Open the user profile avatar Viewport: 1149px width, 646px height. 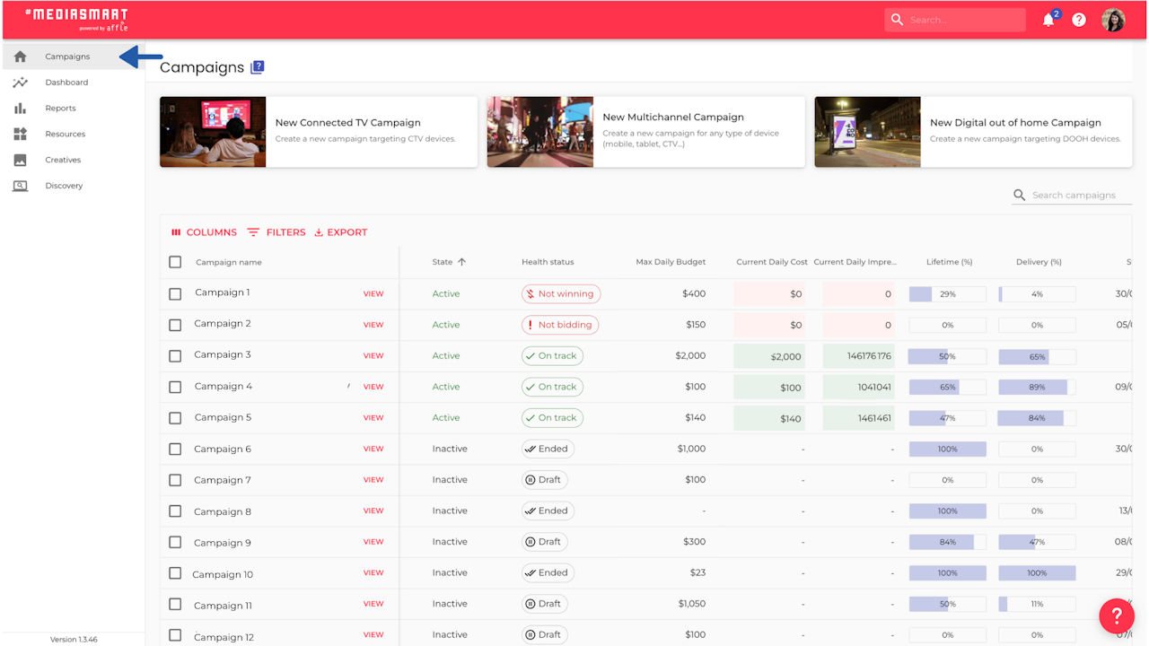point(1113,20)
